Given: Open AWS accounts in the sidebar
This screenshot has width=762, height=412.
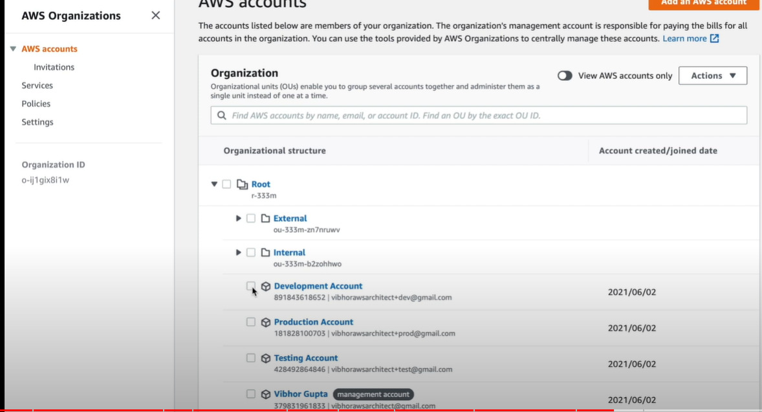Looking at the screenshot, I should (49, 49).
